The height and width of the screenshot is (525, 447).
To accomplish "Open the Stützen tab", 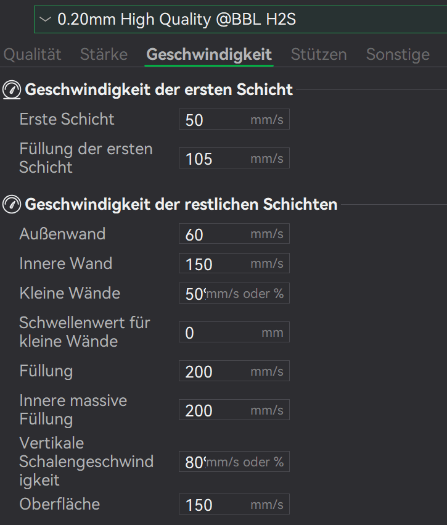I will [319, 54].
